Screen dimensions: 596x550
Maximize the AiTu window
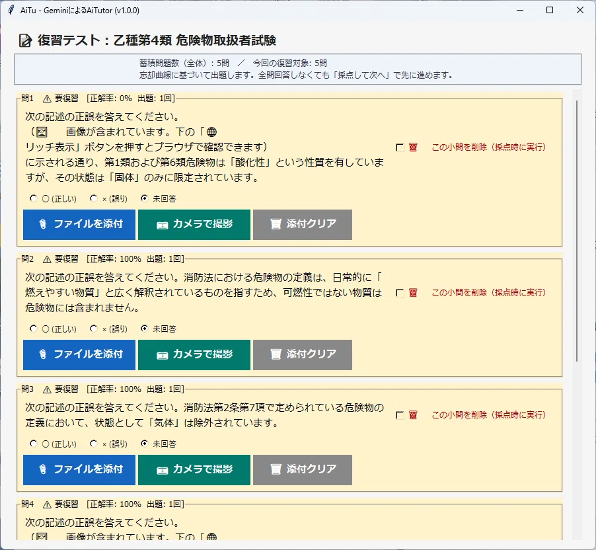(x=550, y=11)
